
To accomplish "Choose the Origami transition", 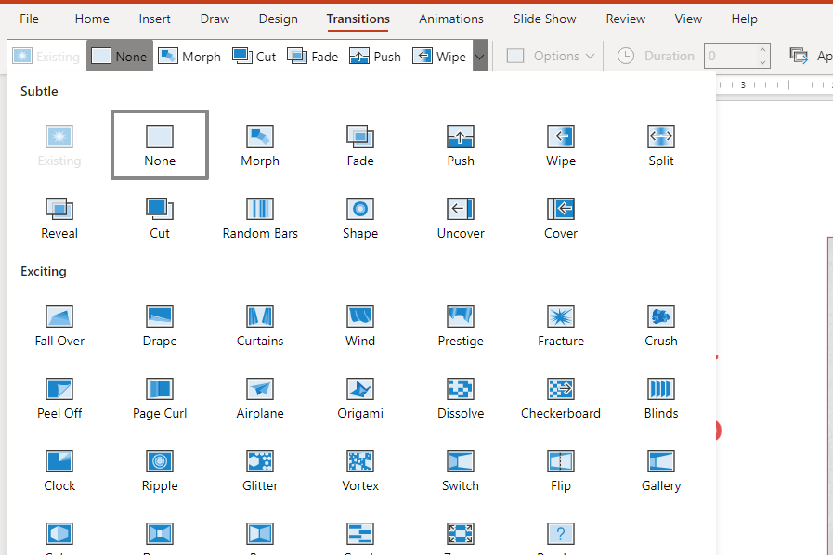I will 359,396.
